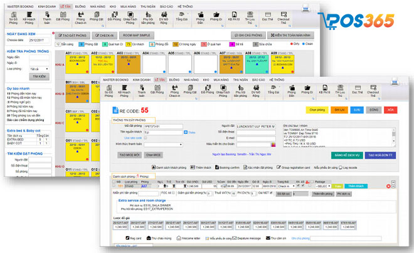414x253 pixels.
Task: Open Sơ Đồ Phòng icon in back window
Action: [13, 15]
